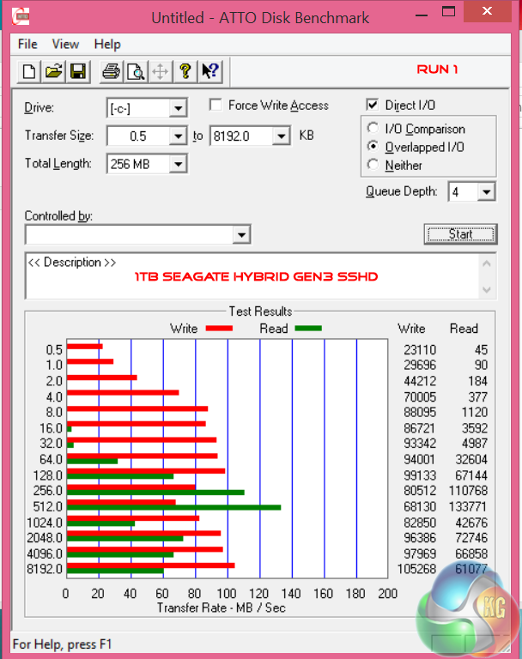Save results using floppy disk icon
Image resolution: width=522 pixels, height=659 pixels.
click(78, 71)
